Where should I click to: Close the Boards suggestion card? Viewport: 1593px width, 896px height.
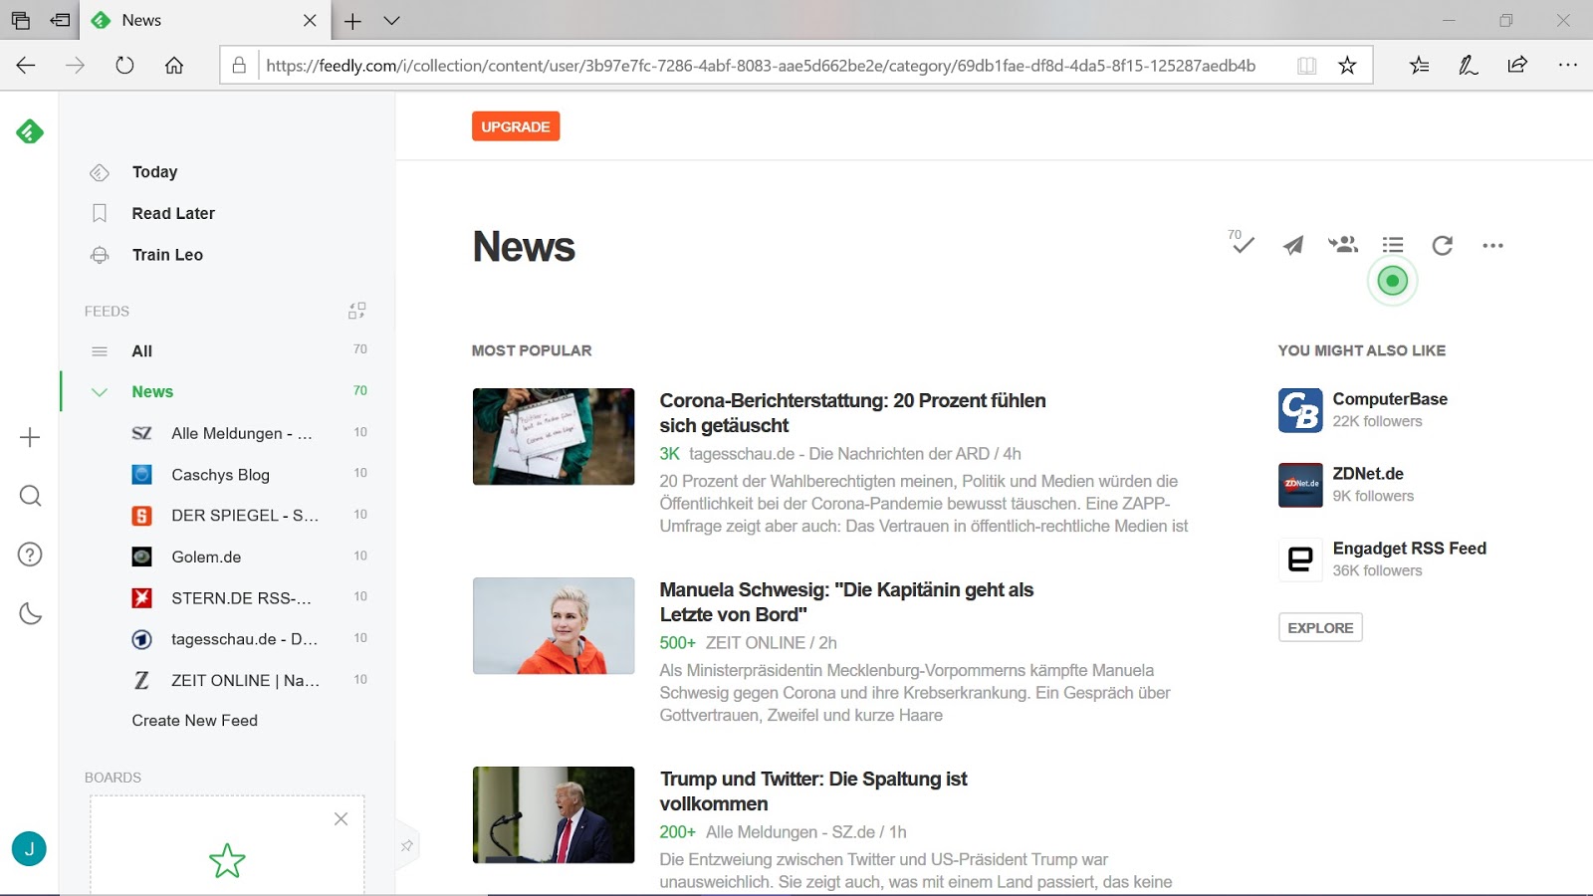point(341,818)
